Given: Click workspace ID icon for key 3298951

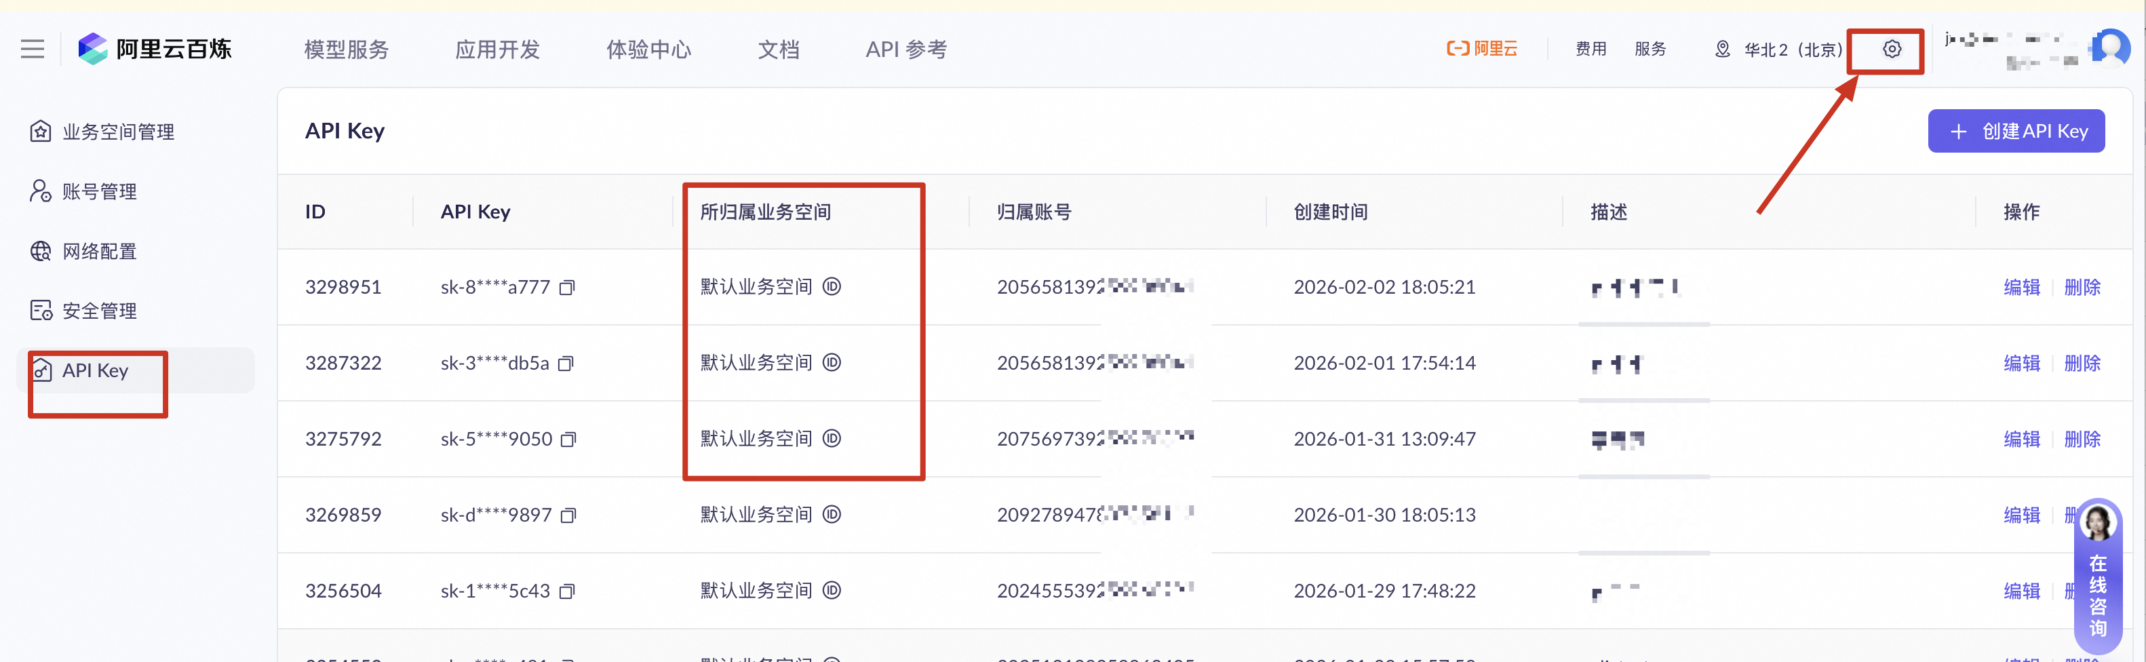Looking at the screenshot, I should 832,286.
